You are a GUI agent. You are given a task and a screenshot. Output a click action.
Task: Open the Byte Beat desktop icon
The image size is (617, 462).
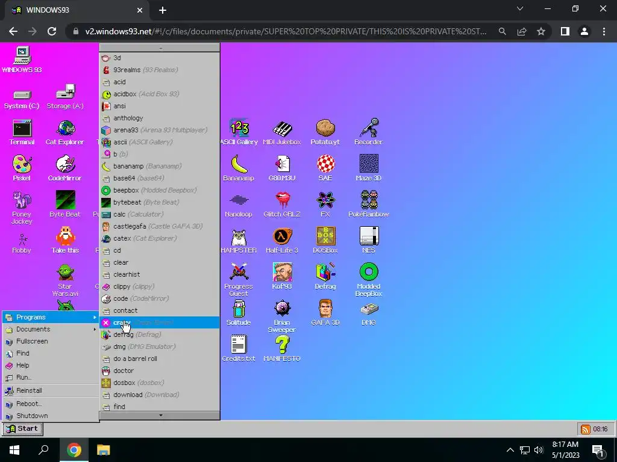click(x=65, y=205)
